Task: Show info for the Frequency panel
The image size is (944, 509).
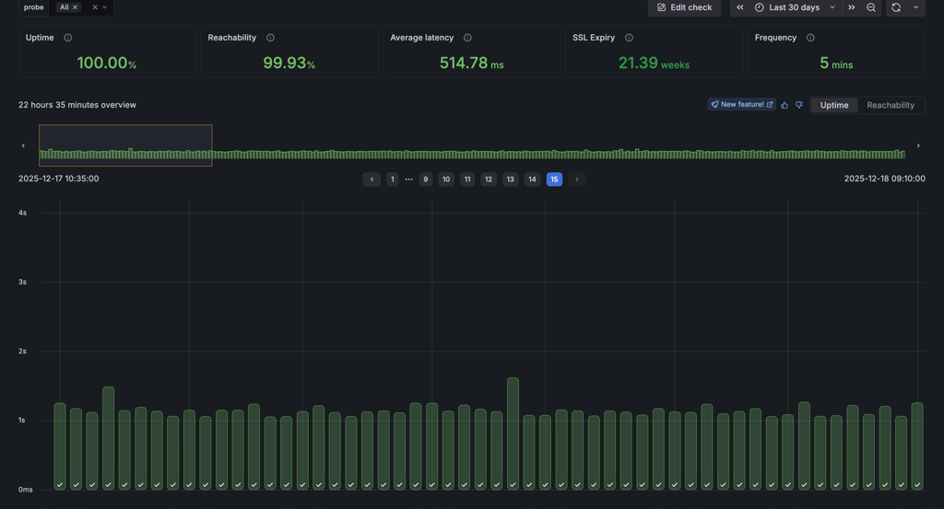Action: point(810,38)
